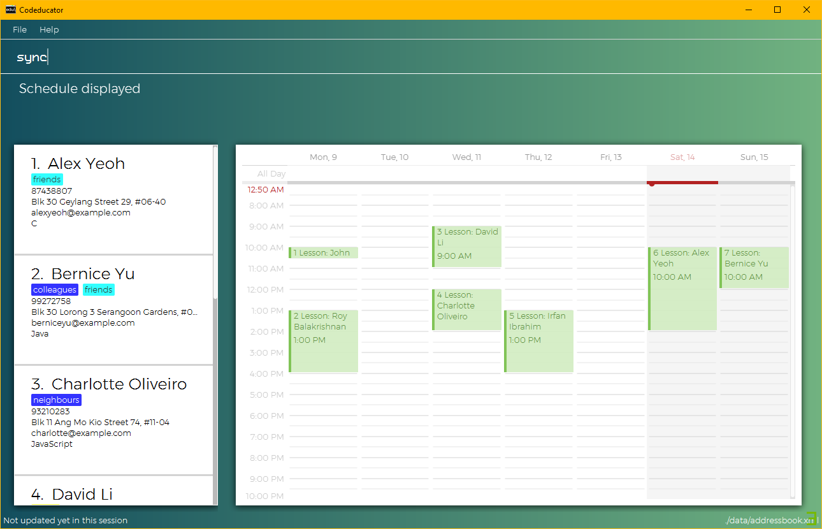The height and width of the screenshot is (529, 822).
Task: Click the JavaScript subject under Charlotte Oliveiro
Action: point(52,444)
